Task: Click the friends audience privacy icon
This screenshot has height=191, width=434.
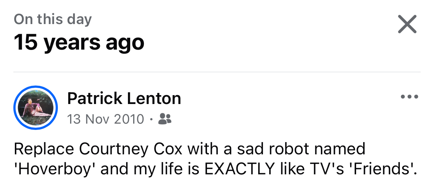Action: (x=165, y=118)
